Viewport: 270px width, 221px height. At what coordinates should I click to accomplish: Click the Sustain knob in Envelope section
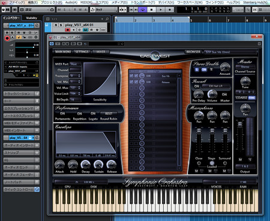pos(98,165)
